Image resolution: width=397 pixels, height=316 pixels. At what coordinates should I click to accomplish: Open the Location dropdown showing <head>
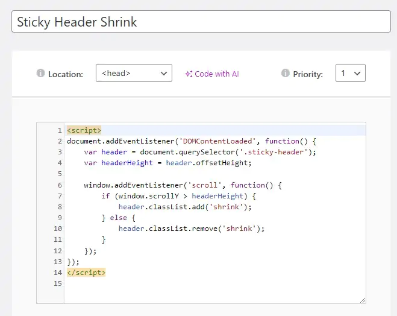[x=134, y=73]
